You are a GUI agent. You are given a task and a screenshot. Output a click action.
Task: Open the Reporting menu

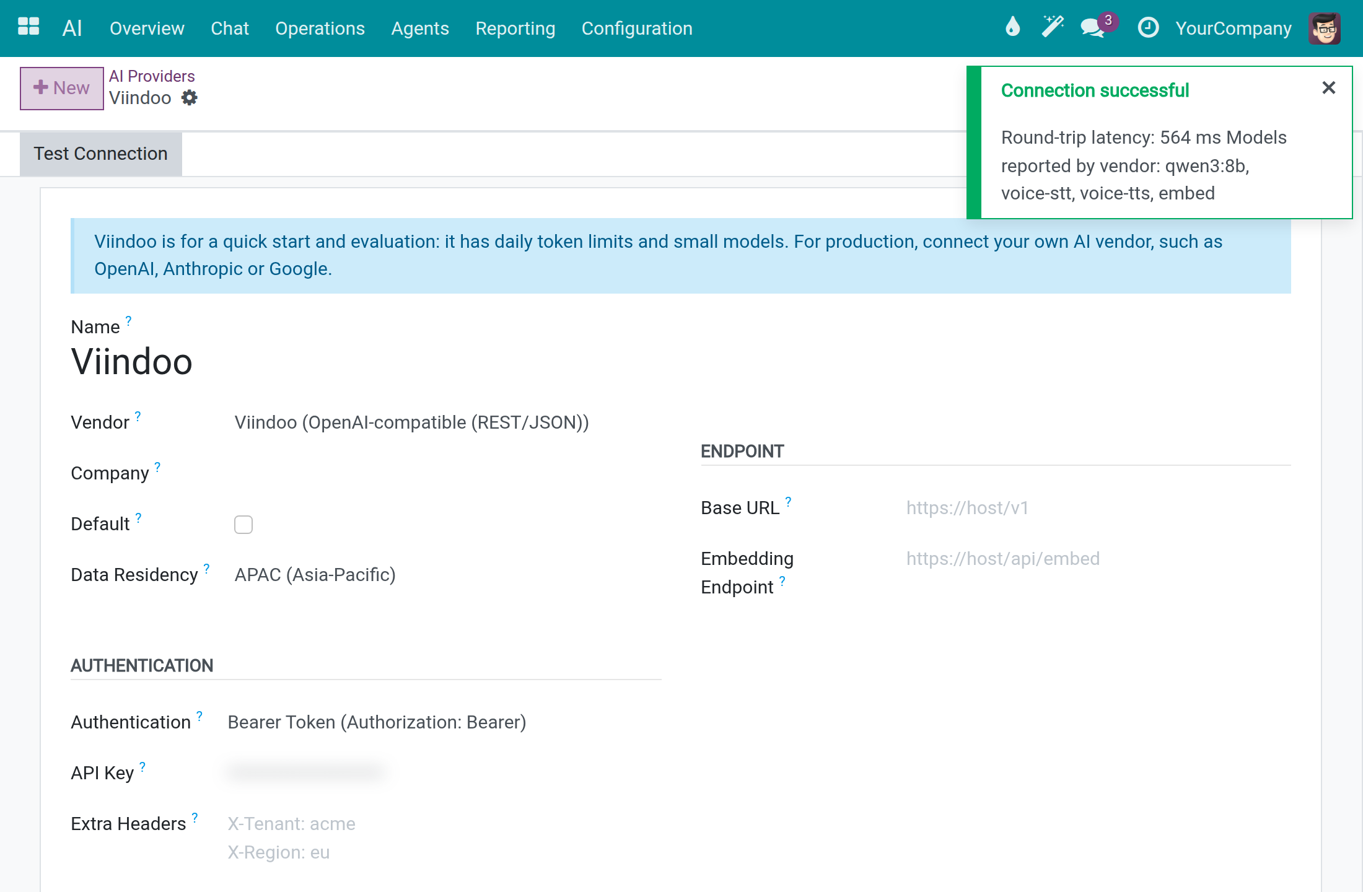pyautogui.click(x=515, y=28)
